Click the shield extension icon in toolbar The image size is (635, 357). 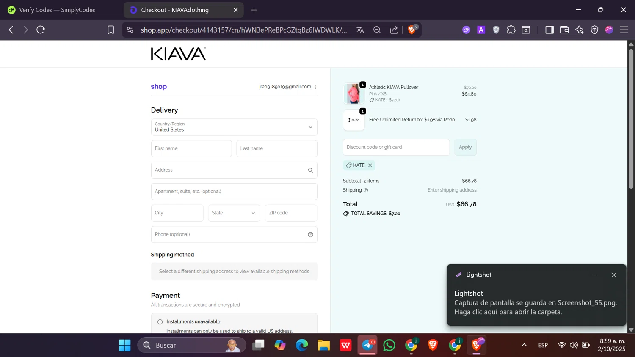pyautogui.click(x=496, y=30)
